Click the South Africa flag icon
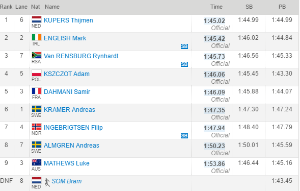The image size is (300, 191). pos(37,55)
